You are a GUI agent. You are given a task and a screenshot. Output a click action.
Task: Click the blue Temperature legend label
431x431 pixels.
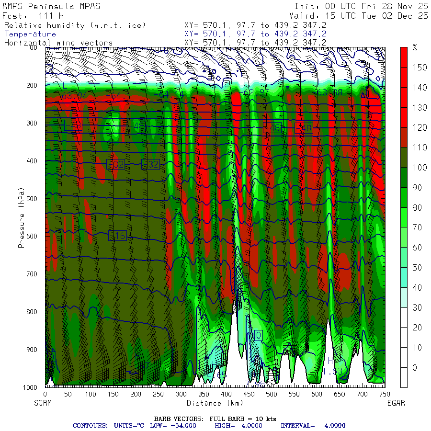(30, 34)
